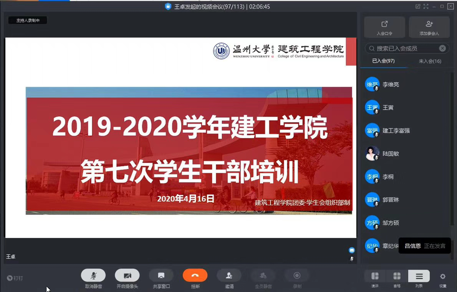Open the 共享窗口 share window icon

(x=161, y=276)
